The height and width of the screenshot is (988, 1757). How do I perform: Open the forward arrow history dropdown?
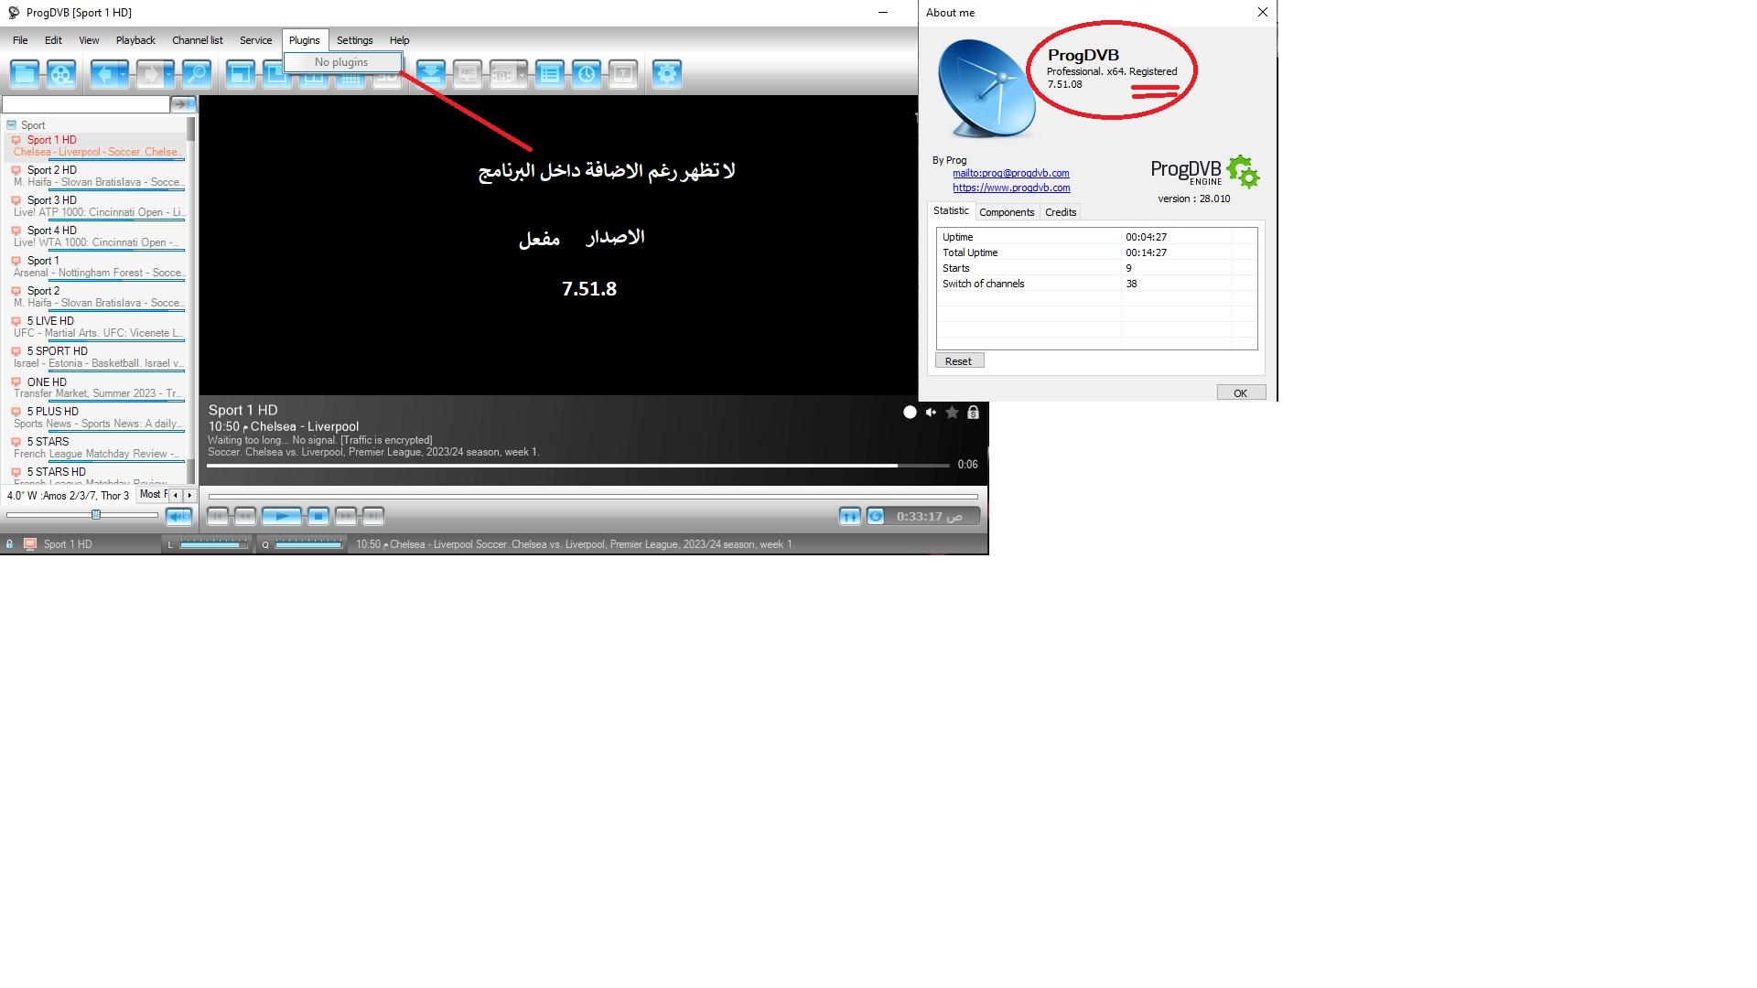pos(169,74)
